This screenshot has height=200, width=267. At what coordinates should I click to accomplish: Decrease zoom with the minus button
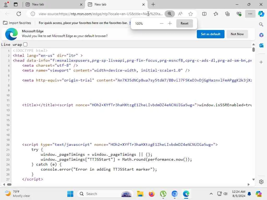pyautogui.click(x=162, y=23)
